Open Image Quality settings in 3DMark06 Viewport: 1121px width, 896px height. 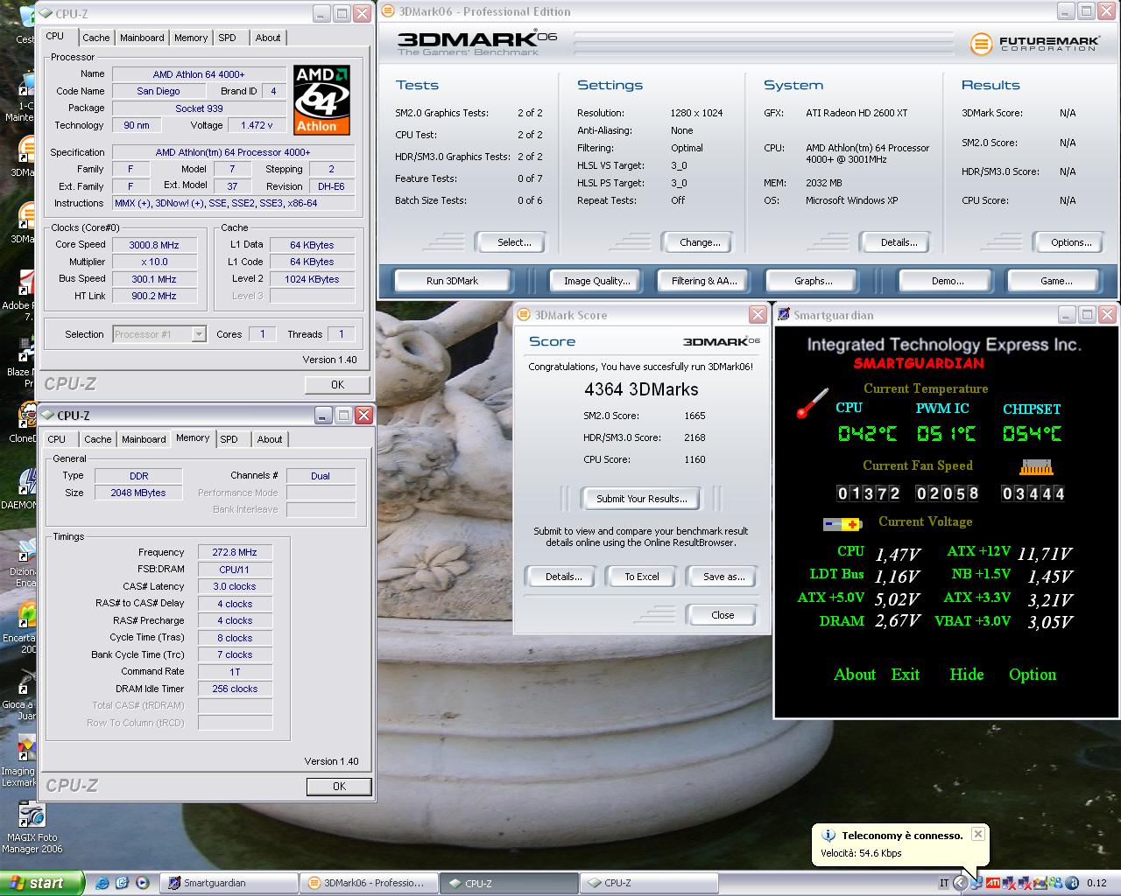[x=597, y=281]
